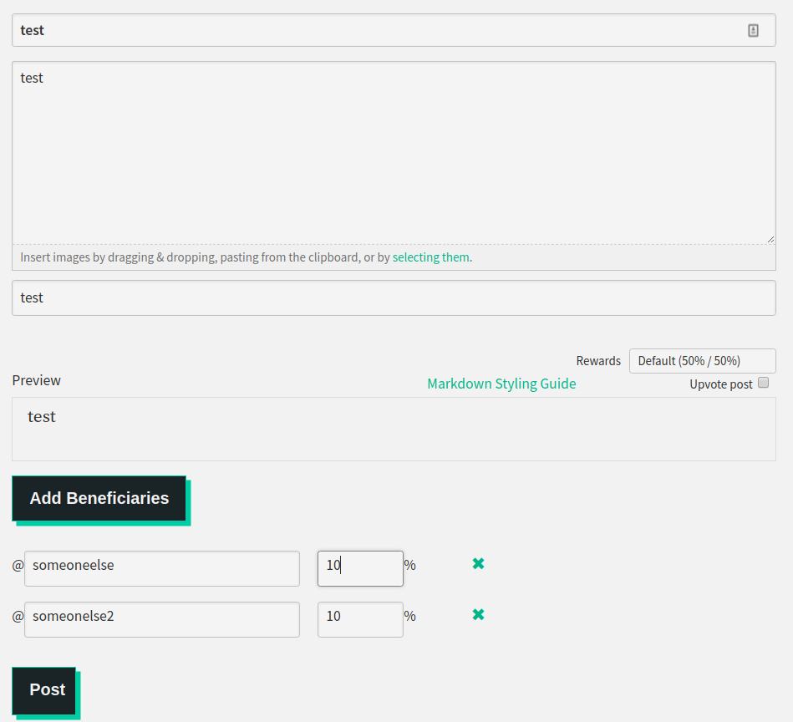Toggle the Upvote post checkbox
Screen dimensions: 793x722
pos(764,383)
